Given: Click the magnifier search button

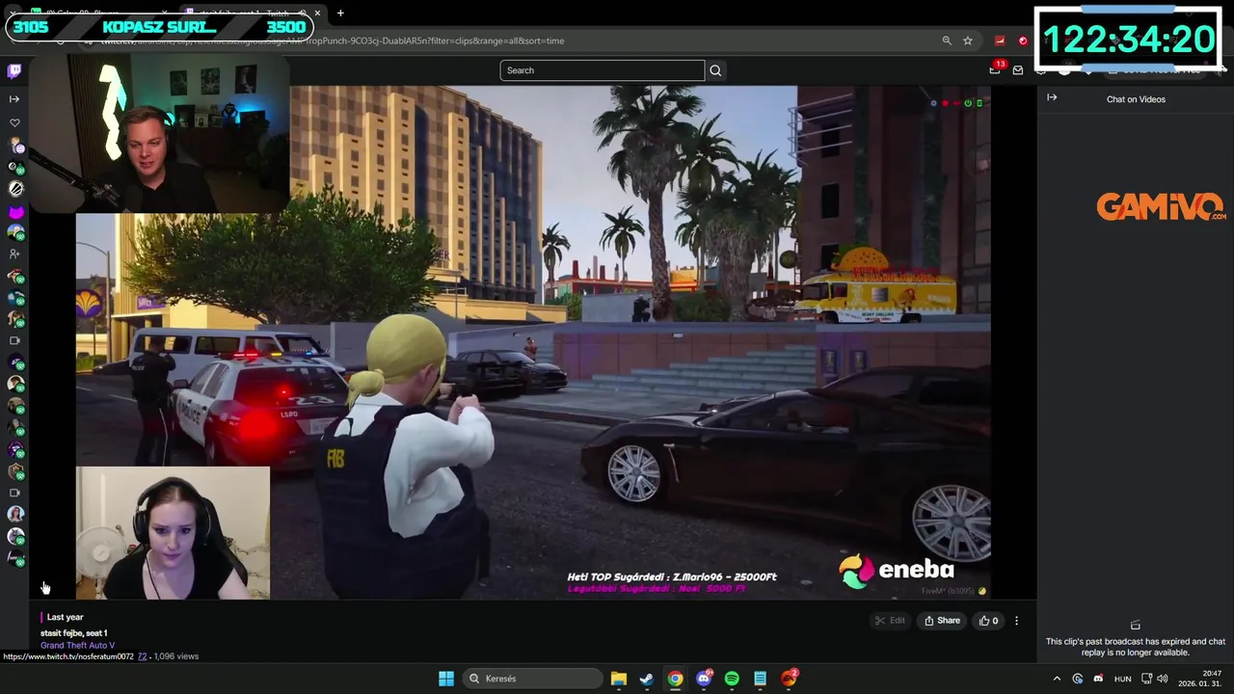Looking at the screenshot, I should (715, 70).
